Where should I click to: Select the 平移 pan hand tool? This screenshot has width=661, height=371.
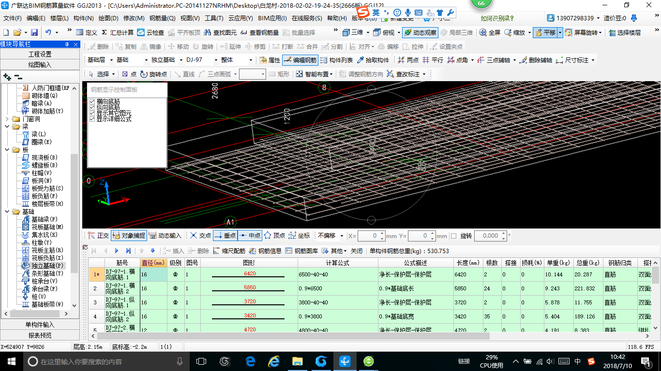[x=545, y=32]
